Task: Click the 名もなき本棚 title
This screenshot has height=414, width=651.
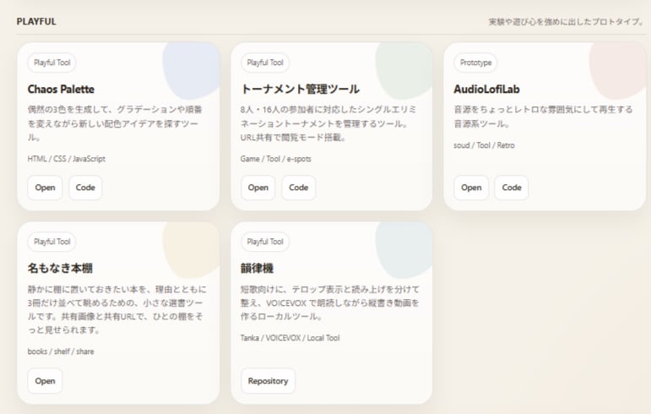Action: [60, 268]
